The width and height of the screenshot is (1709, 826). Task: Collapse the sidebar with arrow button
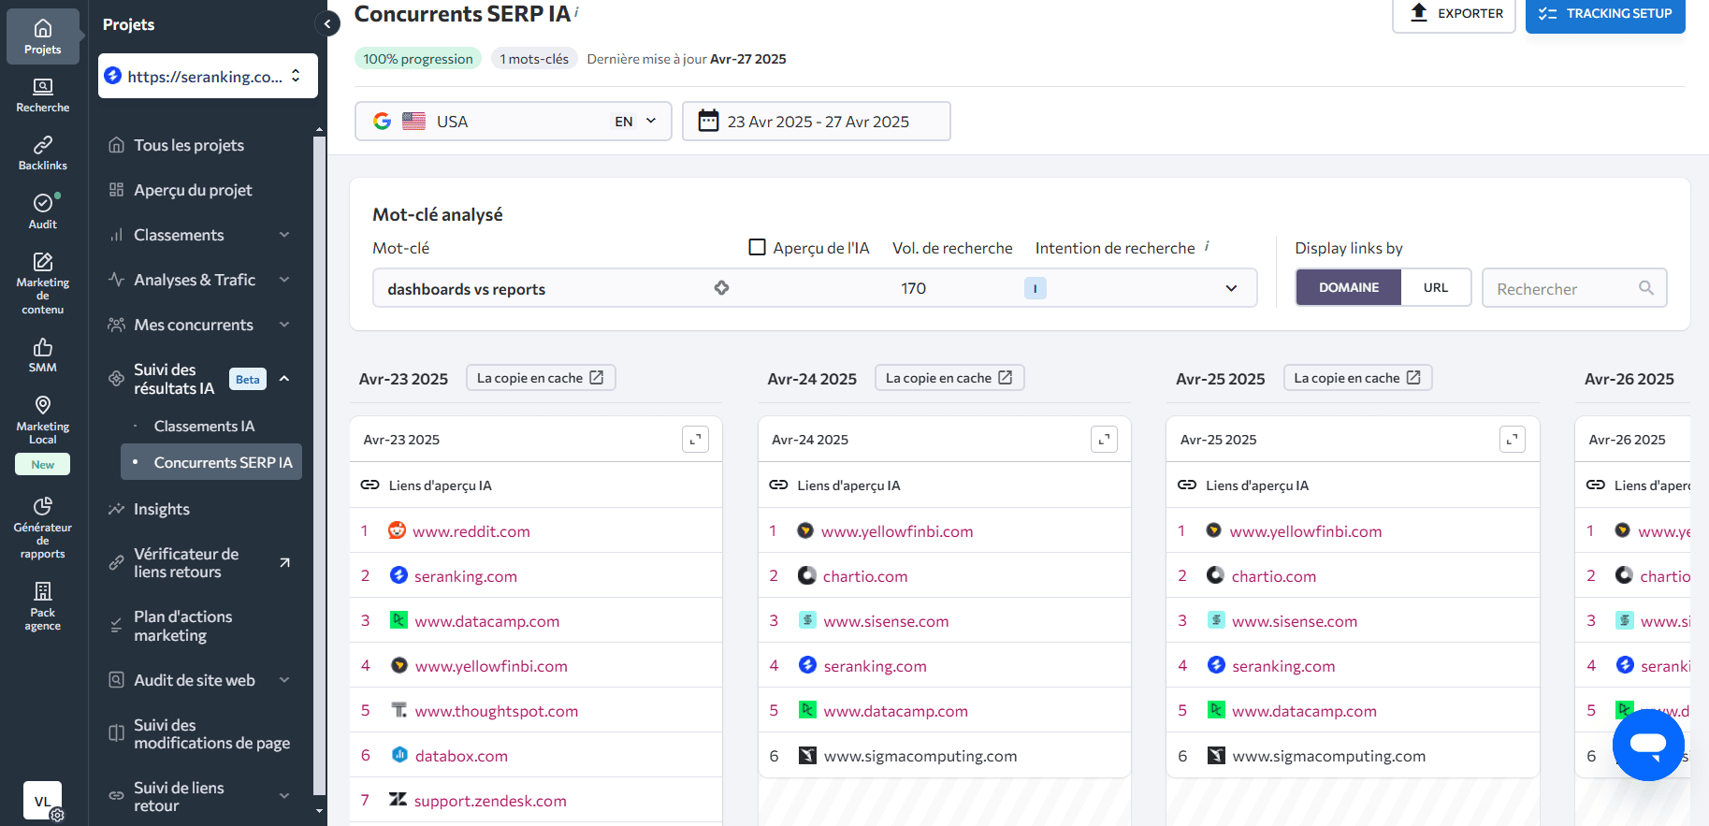coord(327,24)
